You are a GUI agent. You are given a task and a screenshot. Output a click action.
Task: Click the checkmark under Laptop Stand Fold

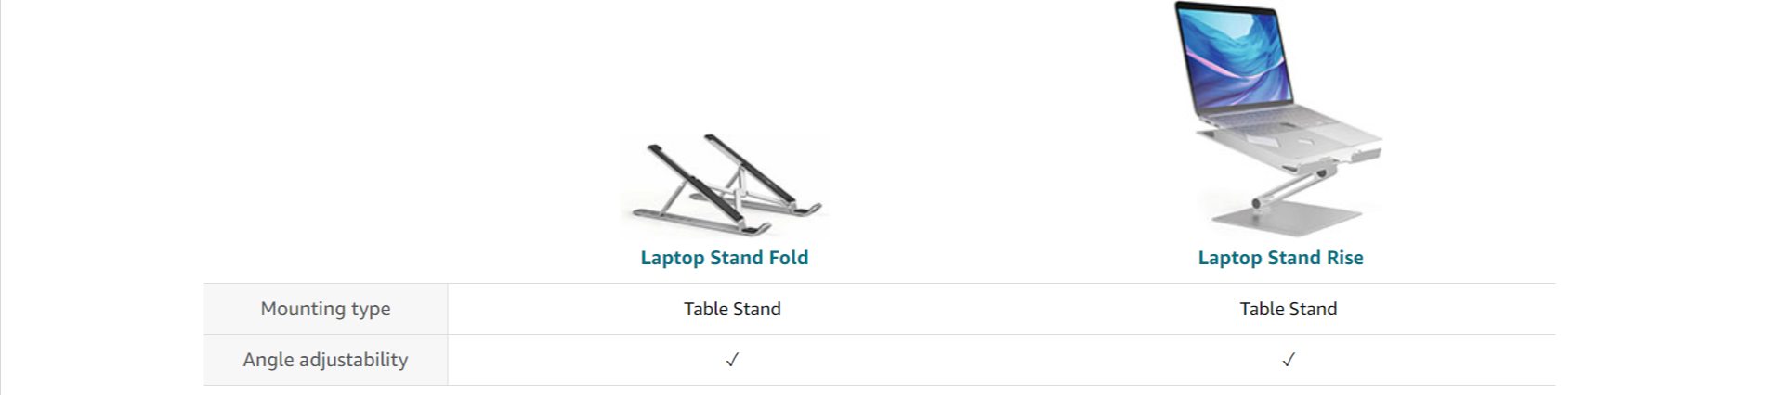pos(732,360)
